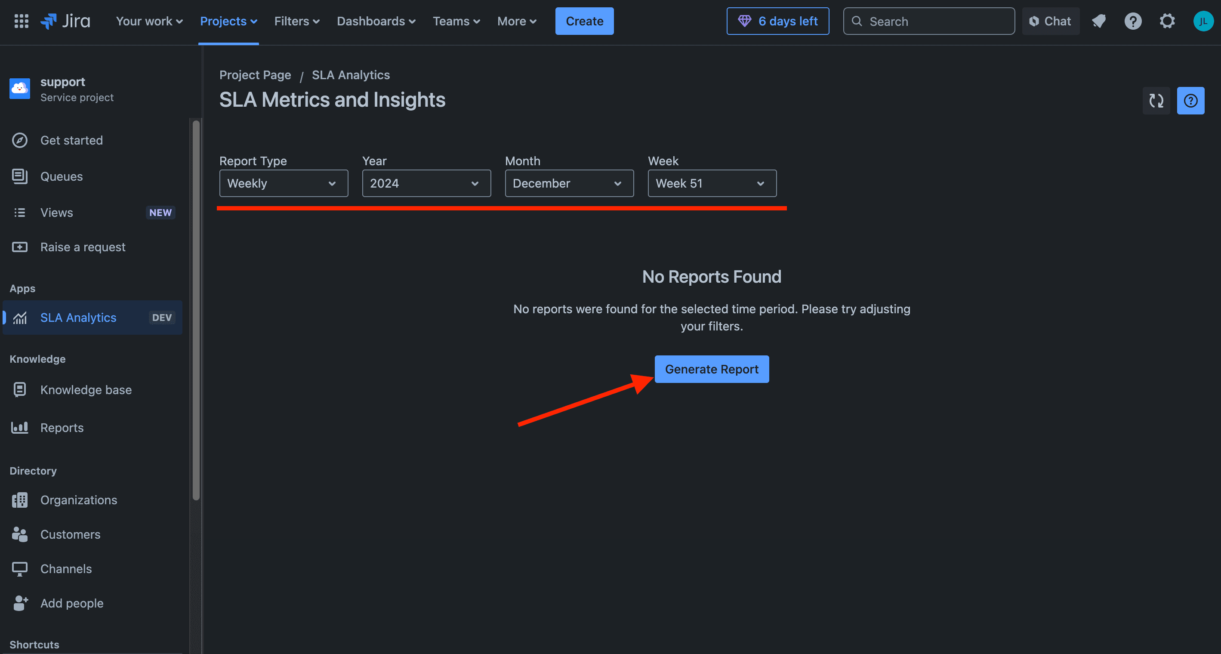Expand the Projects menu
This screenshot has height=654, width=1221.
[x=228, y=22]
